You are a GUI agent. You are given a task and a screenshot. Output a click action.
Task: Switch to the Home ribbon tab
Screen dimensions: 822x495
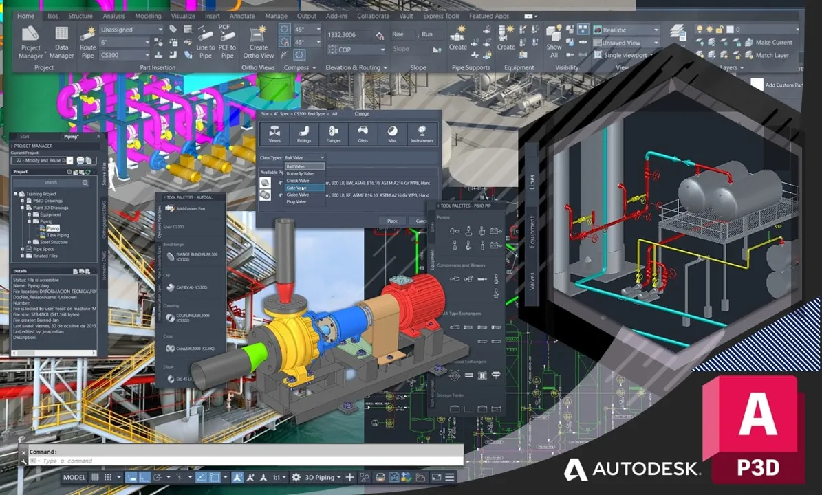[25, 16]
